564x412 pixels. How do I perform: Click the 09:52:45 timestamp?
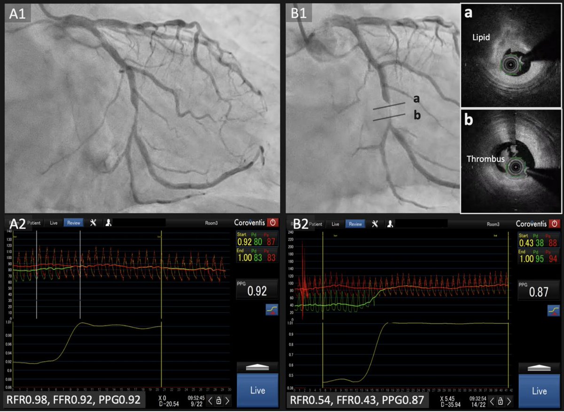[x=196, y=397]
